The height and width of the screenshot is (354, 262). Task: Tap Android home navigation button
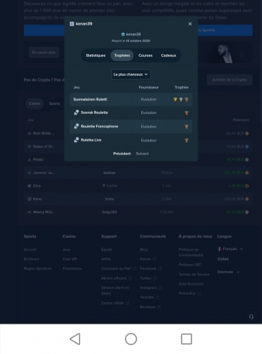[x=131, y=339]
